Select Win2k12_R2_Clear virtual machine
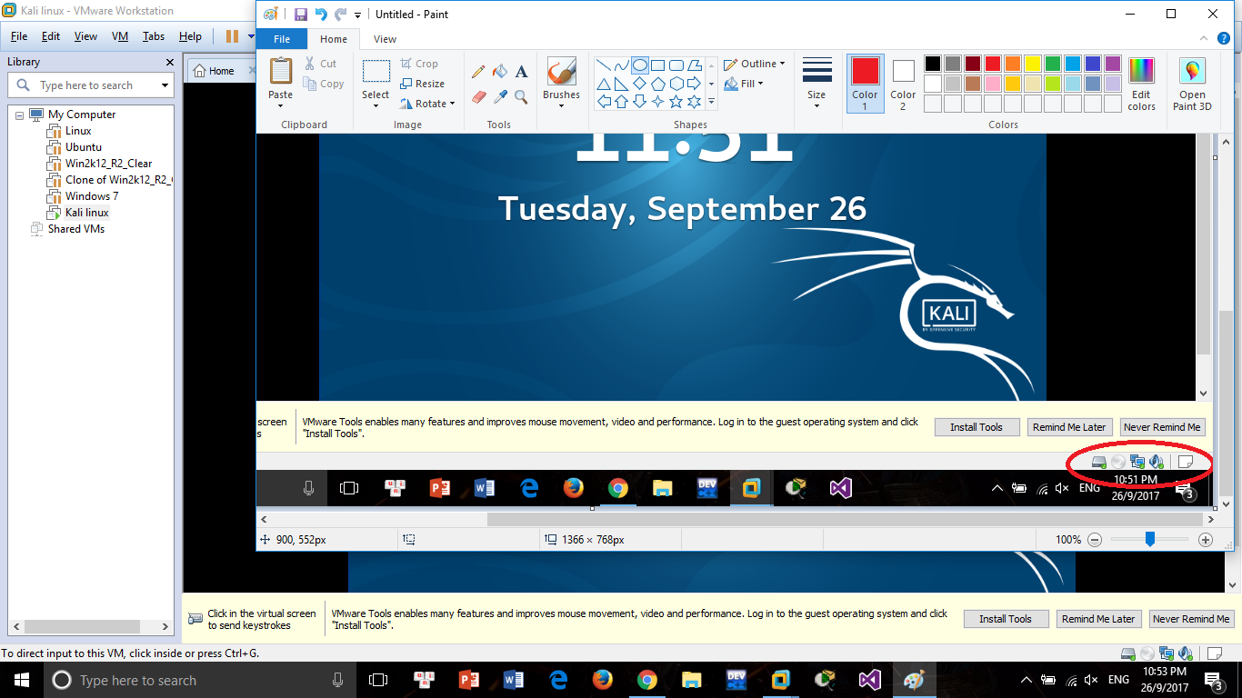The height and width of the screenshot is (698, 1242). [108, 164]
